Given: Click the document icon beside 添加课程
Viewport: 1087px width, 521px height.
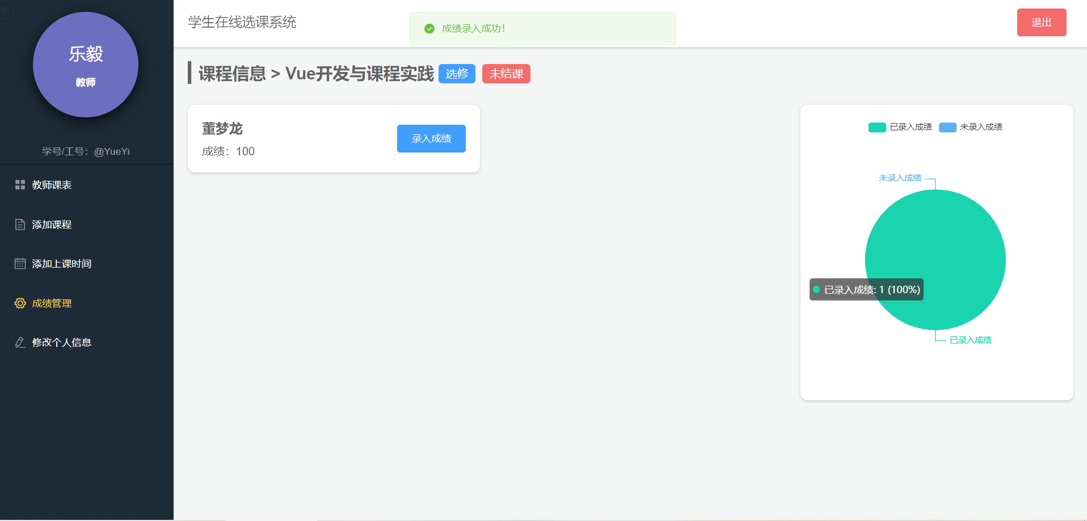Looking at the screenshot, I should pos(20,225).
